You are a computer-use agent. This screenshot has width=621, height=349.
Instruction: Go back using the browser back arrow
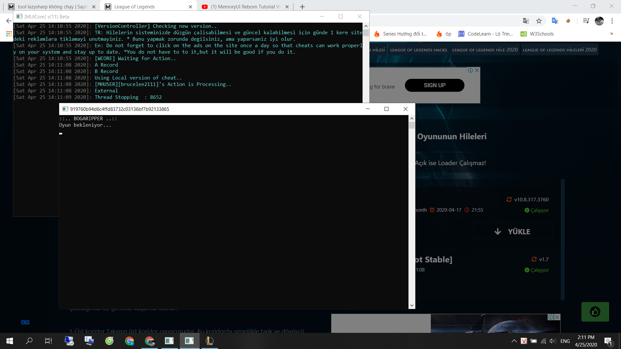pyautogui.click(x=9, y=21)
